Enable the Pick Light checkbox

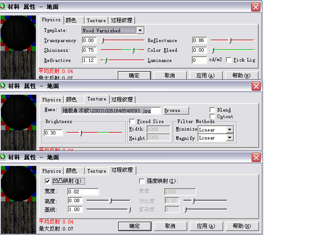coord(229,60)
